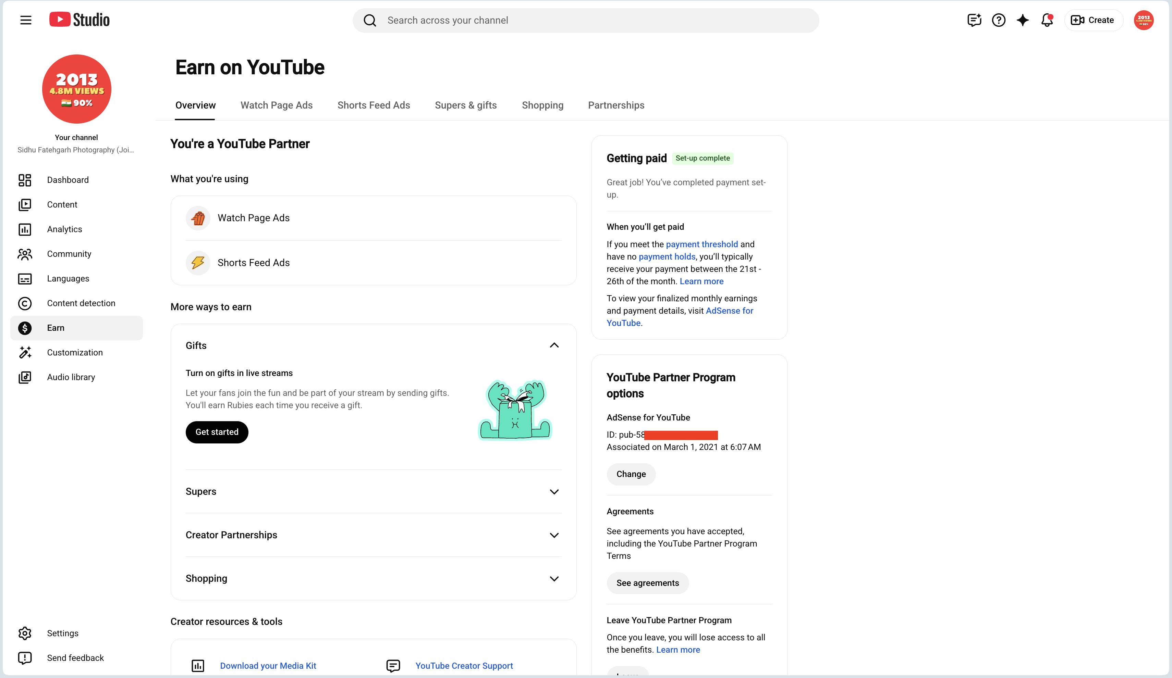Click the Customization magic wand icon
Image resolution: width=1172 pixels, height=678 pixels.
point(25,352)
